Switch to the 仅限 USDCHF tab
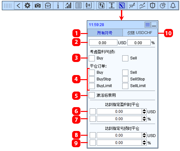The height and width of the screenshot is (151, 180). pyautogui.click(x=140, y=33)
